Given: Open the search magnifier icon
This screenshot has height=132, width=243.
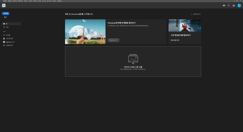Looking at the screenshot, I should coord(229,5).
